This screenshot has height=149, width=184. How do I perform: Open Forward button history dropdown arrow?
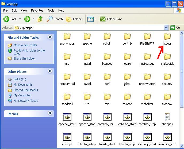click(x=33, y=19)
